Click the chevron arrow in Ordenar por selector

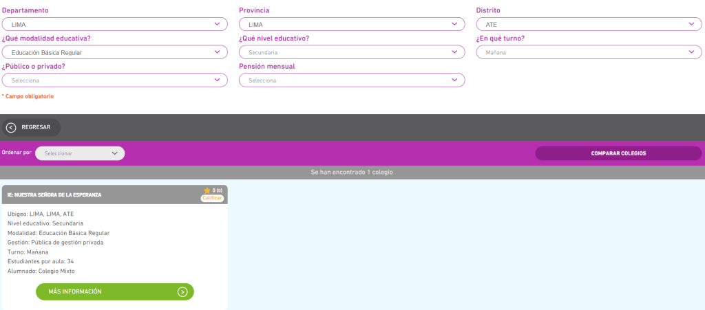(115, 153)
